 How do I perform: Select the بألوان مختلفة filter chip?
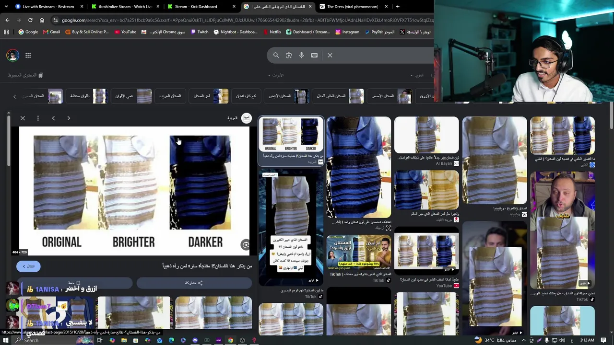tap(88, 96)
